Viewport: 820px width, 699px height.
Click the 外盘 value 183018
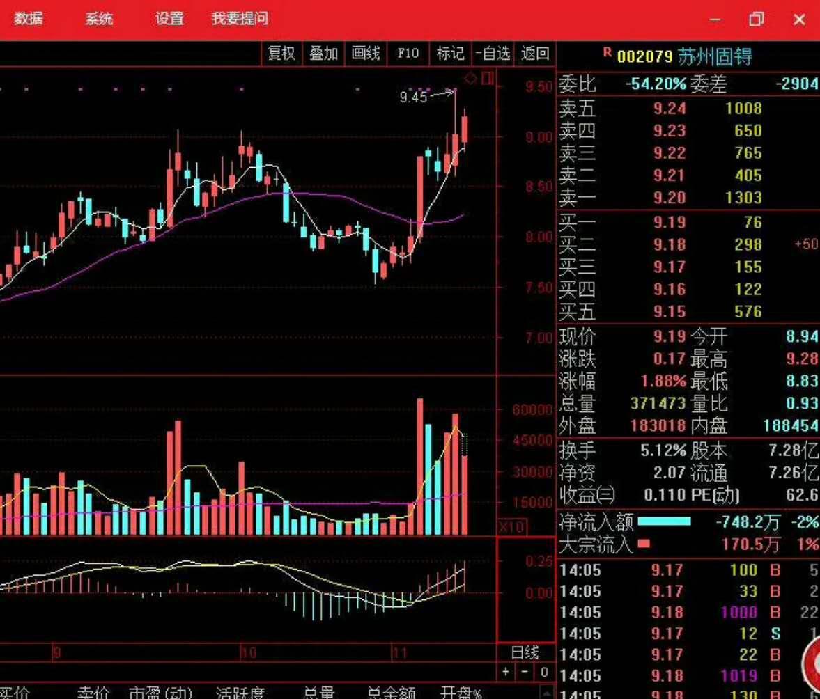click(658, 426)
